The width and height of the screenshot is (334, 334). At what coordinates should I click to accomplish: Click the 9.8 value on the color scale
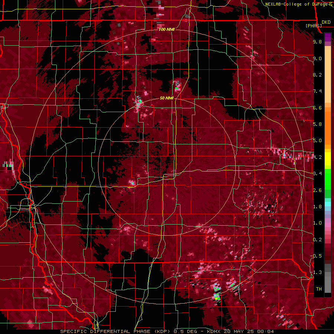point(317,42)
